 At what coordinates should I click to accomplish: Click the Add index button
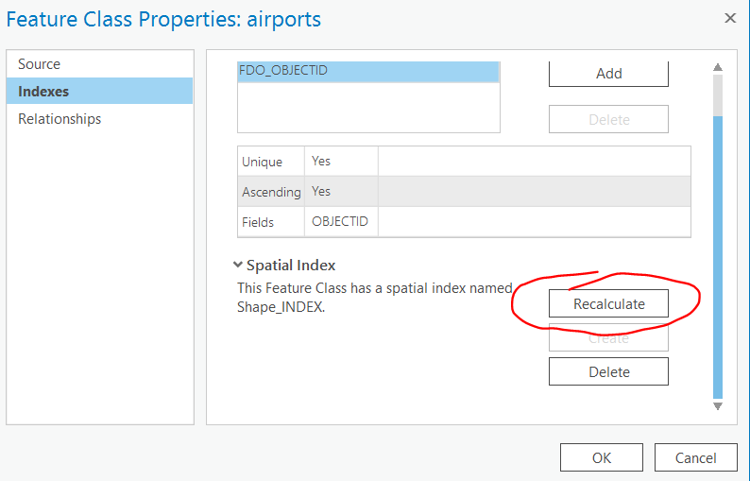(x=608, y=74)
